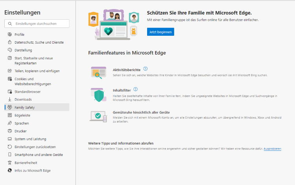
Task: Click the Profile icon in sidebar
Action: [10, 35]
